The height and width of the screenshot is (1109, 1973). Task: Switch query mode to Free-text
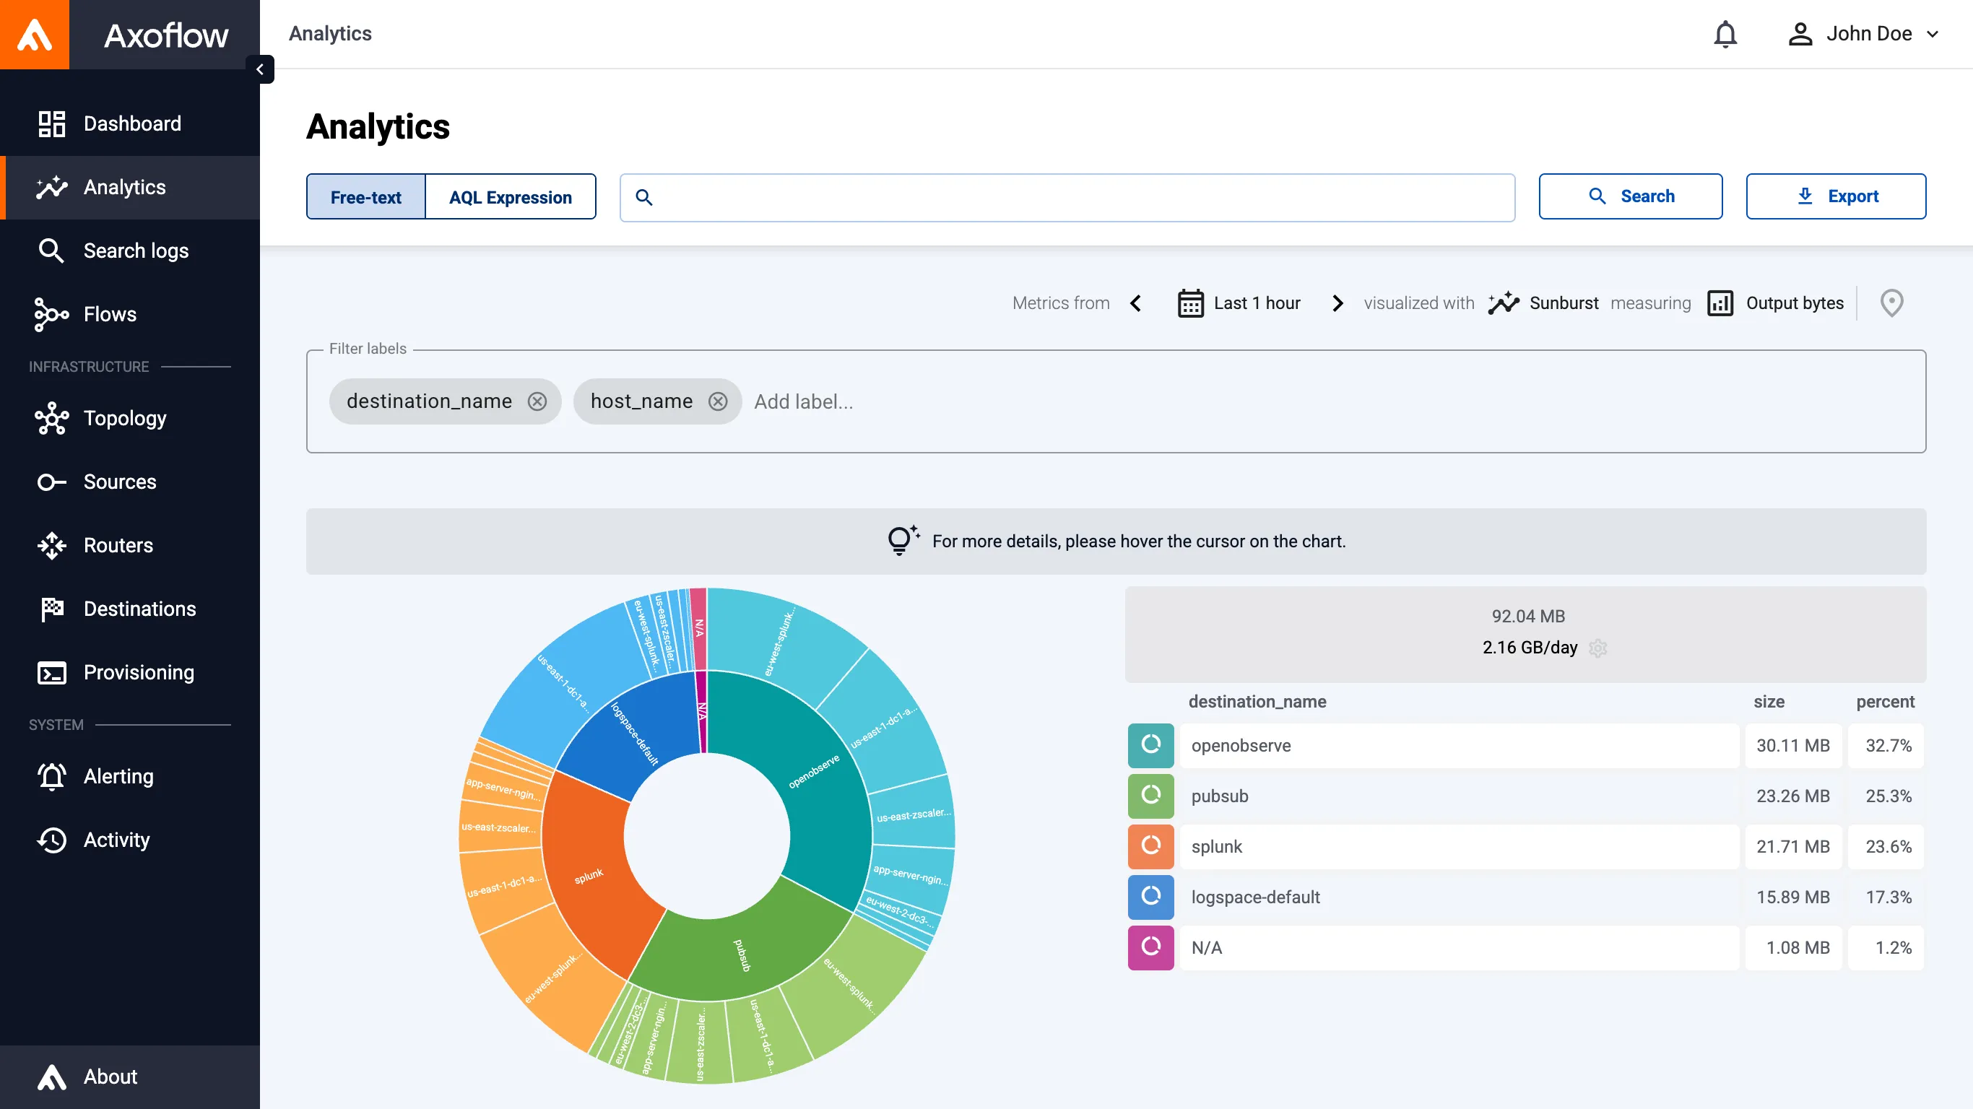(365, 197)
